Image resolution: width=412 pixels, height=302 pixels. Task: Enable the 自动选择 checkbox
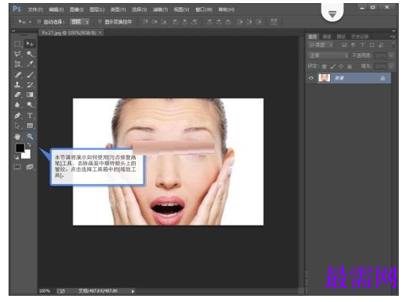(39, 22)
